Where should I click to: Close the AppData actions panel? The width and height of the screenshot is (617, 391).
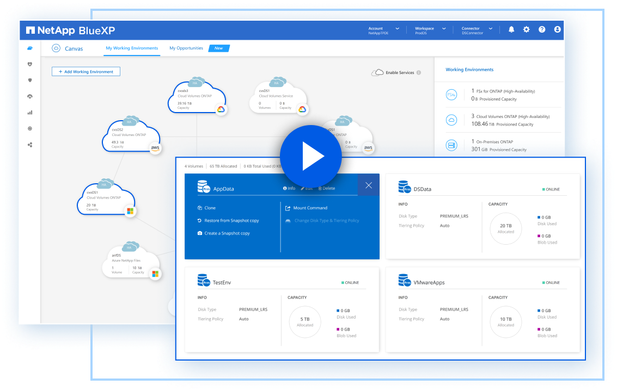369,185
